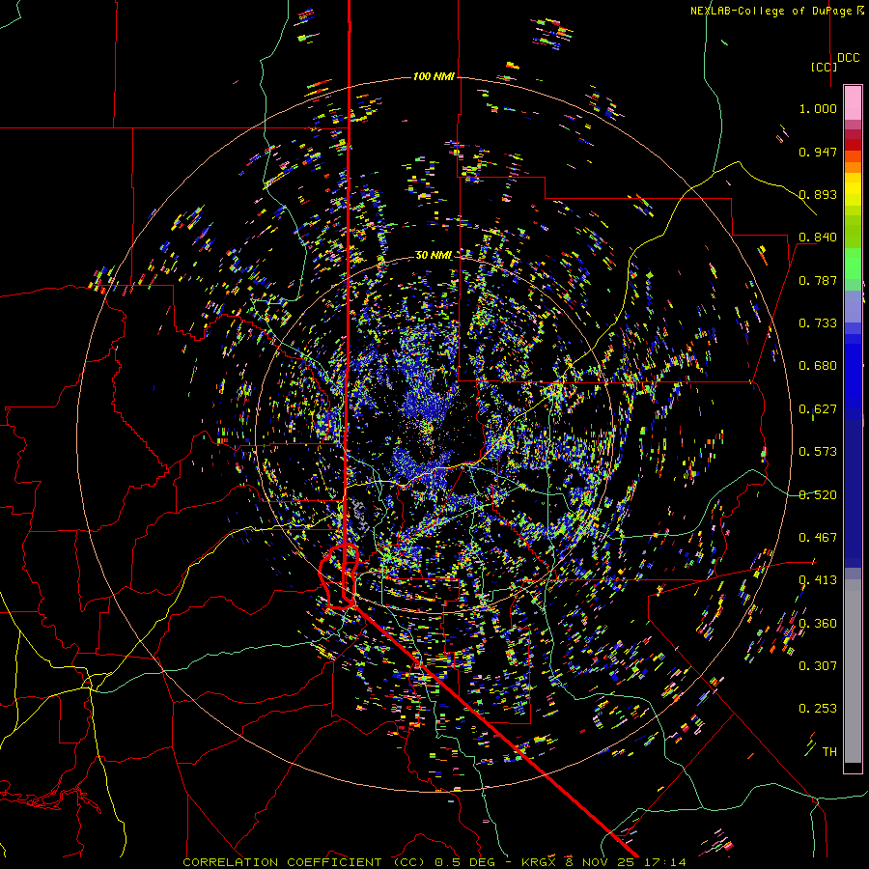Select the 0.840 legend value
The image size is (869, 869).
tap(818, 238)
